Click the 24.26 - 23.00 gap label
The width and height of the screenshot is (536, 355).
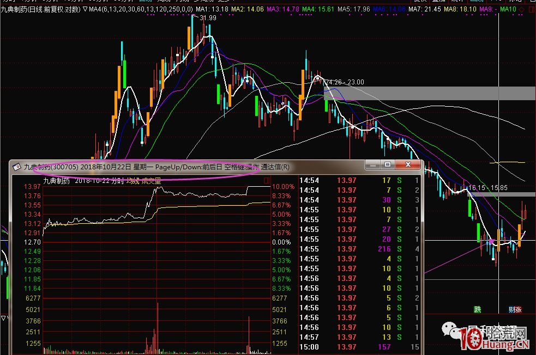coord(345,82)
